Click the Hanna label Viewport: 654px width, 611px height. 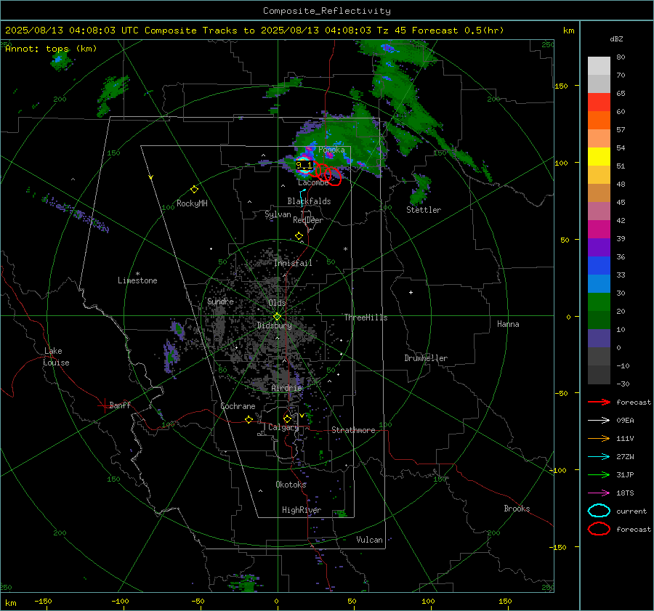tap(508, 324)
